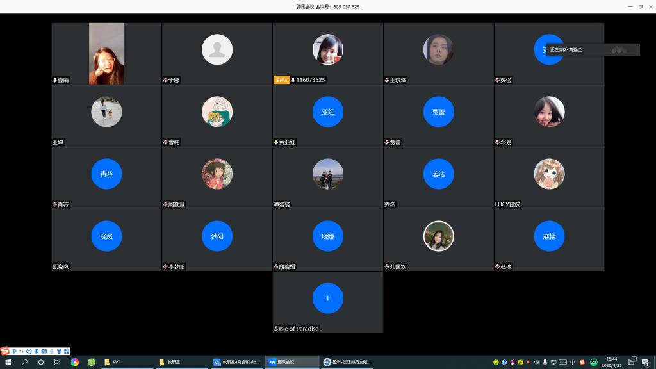
Task: Click the Sogou input method logo
Action: 5,350
